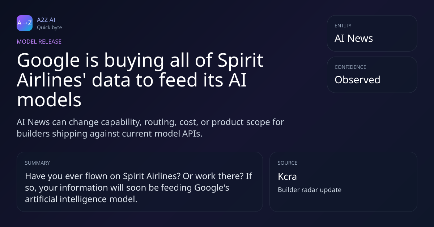This screenshot has height=227, width=434.
Task: Click the SUMMARY heading label
Action: 37,163
